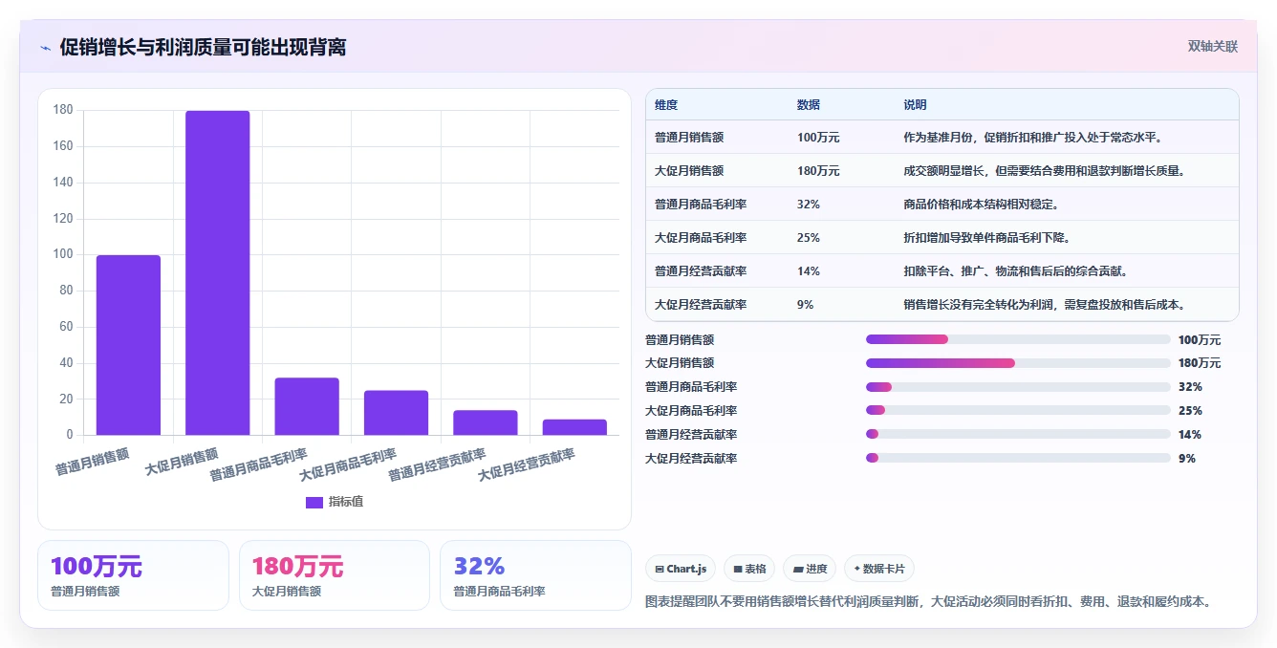Screen dimensions: 1277x648
Task: Click the 进度 tag chip
Action: pyautogui.click(x=810, y=569)
